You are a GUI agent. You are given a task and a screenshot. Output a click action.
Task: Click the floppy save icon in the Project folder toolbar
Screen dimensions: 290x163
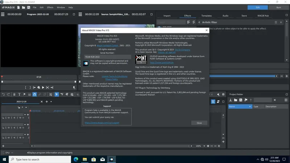coord(241,100)
